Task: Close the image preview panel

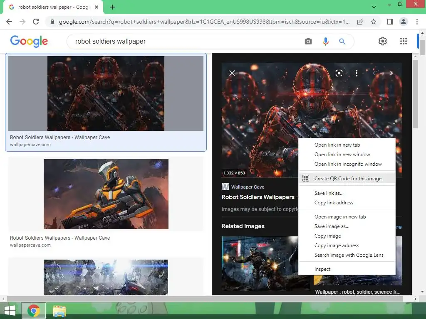Action: (x=232, y=73)
